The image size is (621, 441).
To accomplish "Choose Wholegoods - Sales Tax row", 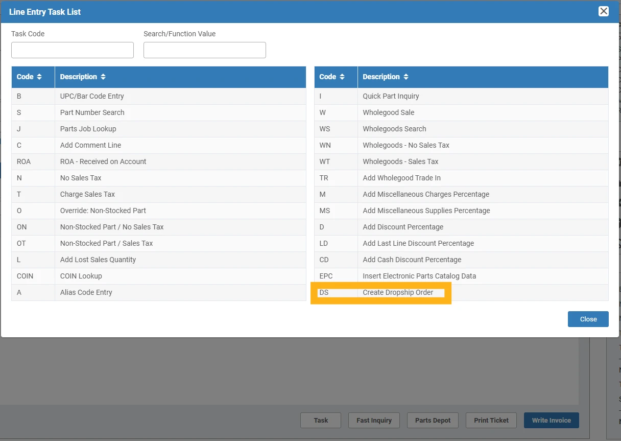I will [461, 161].
